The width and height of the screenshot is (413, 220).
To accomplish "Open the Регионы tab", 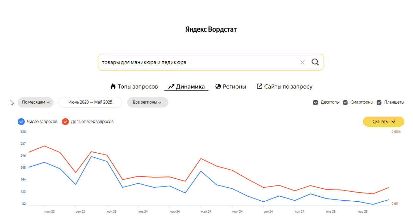I will pyautogui.click(x=234, y=87).
